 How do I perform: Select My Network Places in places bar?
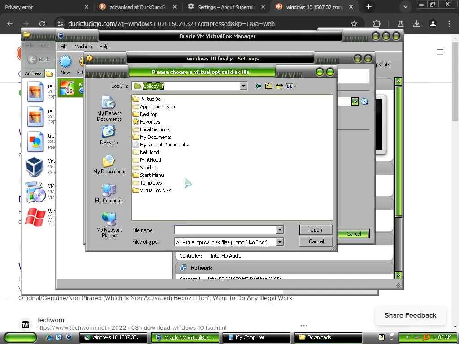[109, 225]
